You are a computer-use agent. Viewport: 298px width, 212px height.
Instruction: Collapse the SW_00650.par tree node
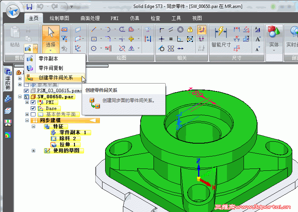coord(20,97)
